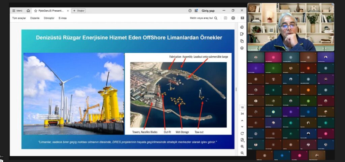Share the file via the envelope icon
Image resolution: width=345 pixels, height=162 pixels.
[242, 18]
